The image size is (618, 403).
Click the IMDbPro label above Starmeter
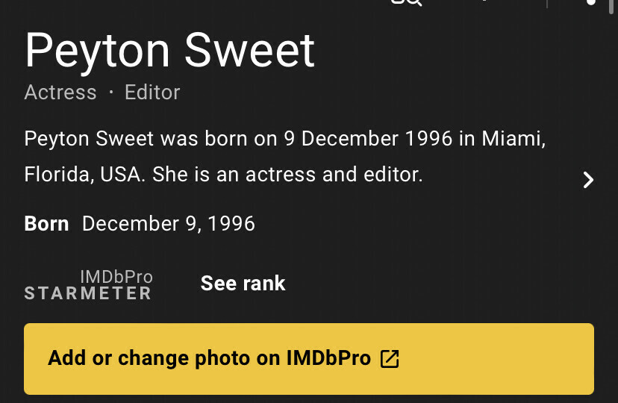click(116, 277)
